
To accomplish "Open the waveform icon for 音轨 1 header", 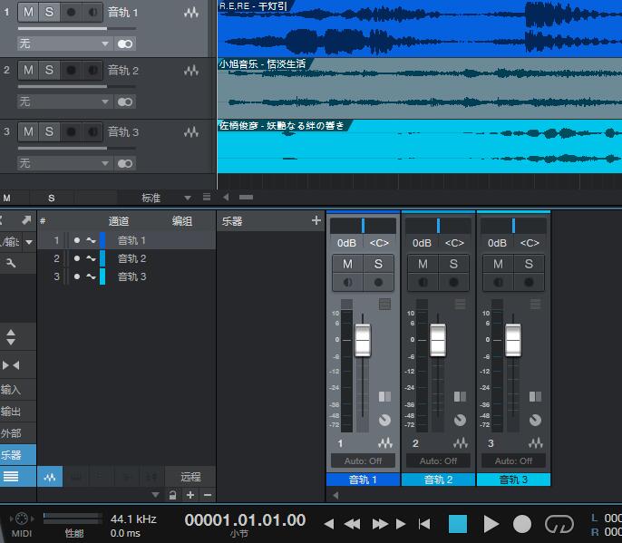I will 191,13.
